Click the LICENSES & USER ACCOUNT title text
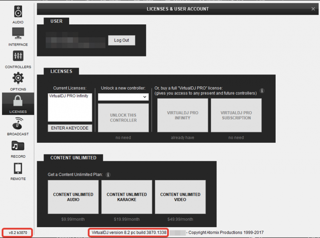 click(178, 9)
